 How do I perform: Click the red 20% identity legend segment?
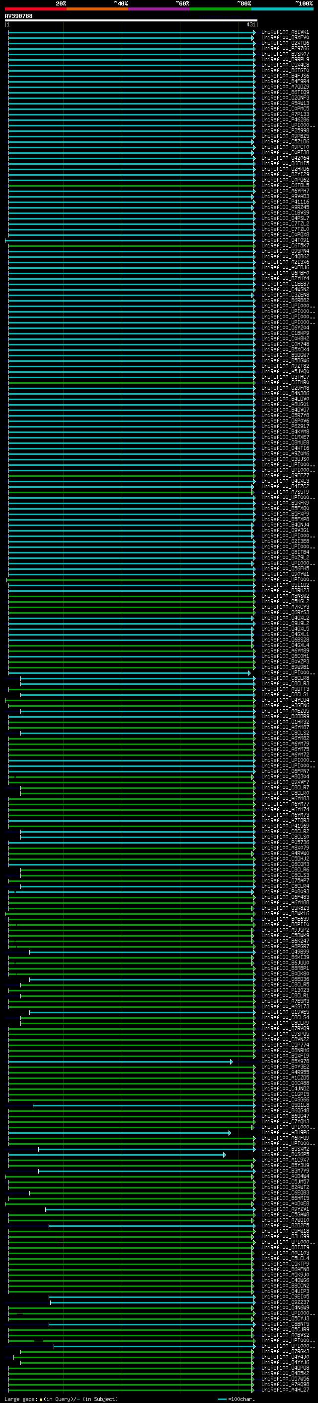(35, 9)
